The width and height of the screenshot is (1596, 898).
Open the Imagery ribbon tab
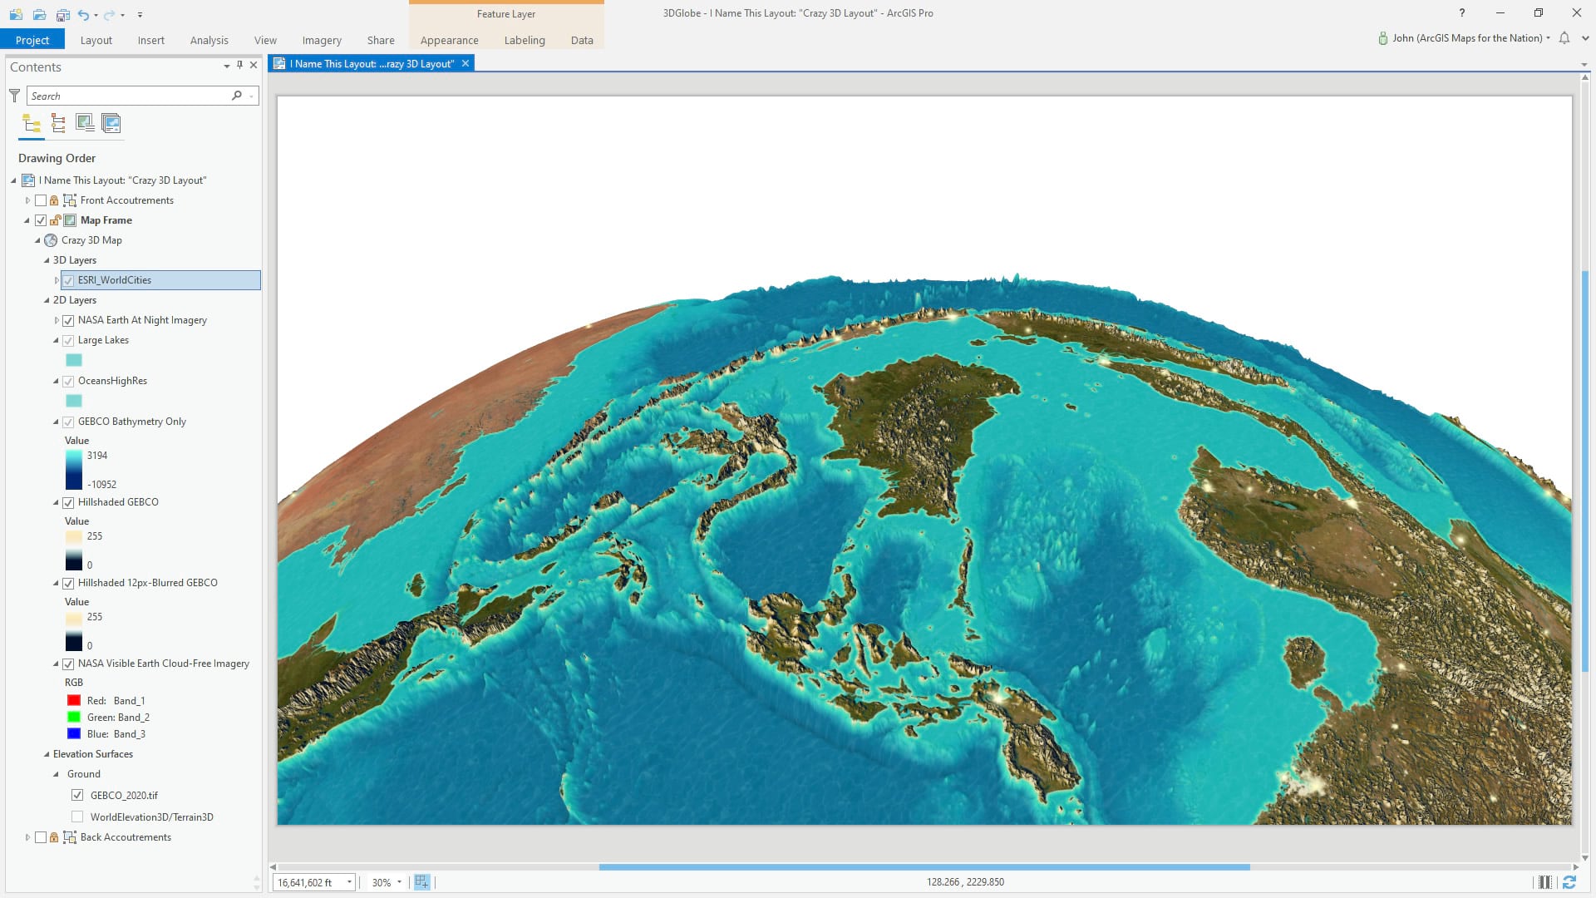pyautogui.click(x=322, y=40)
